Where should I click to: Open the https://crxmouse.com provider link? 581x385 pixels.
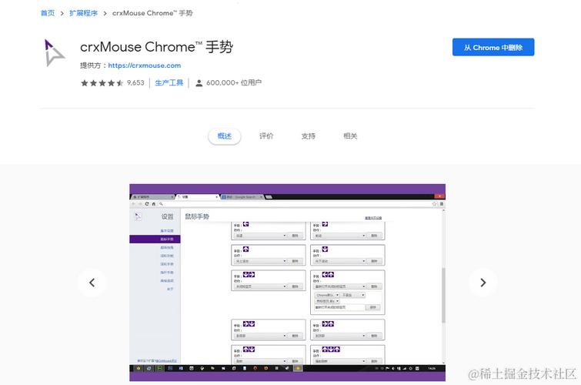pos(145,65)
